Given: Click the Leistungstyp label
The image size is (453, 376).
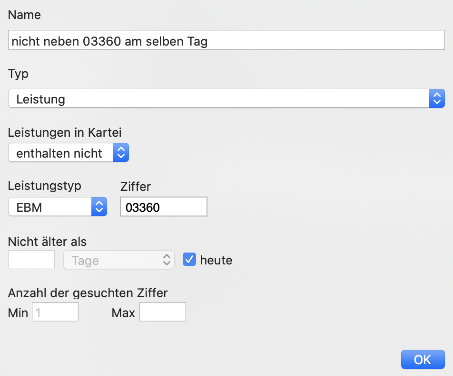Looking at the screenshot, I should (45, 186).
